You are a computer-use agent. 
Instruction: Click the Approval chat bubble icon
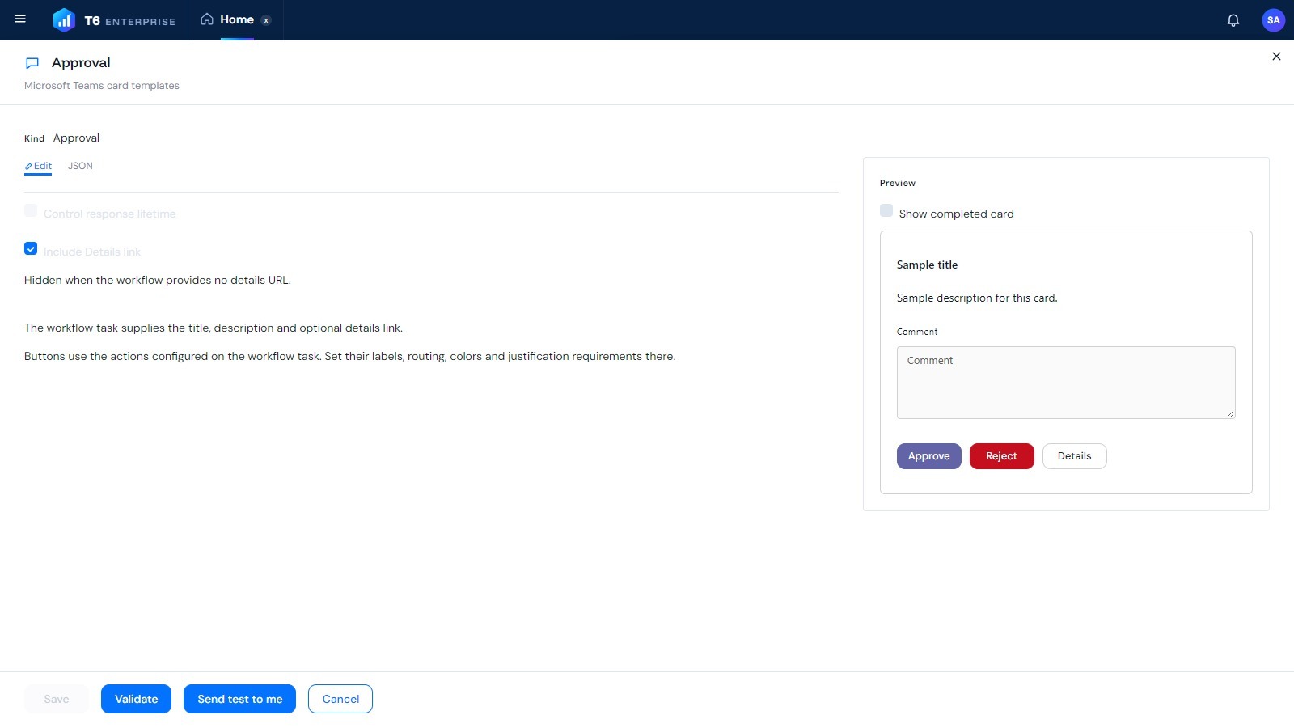coord(32,63)
